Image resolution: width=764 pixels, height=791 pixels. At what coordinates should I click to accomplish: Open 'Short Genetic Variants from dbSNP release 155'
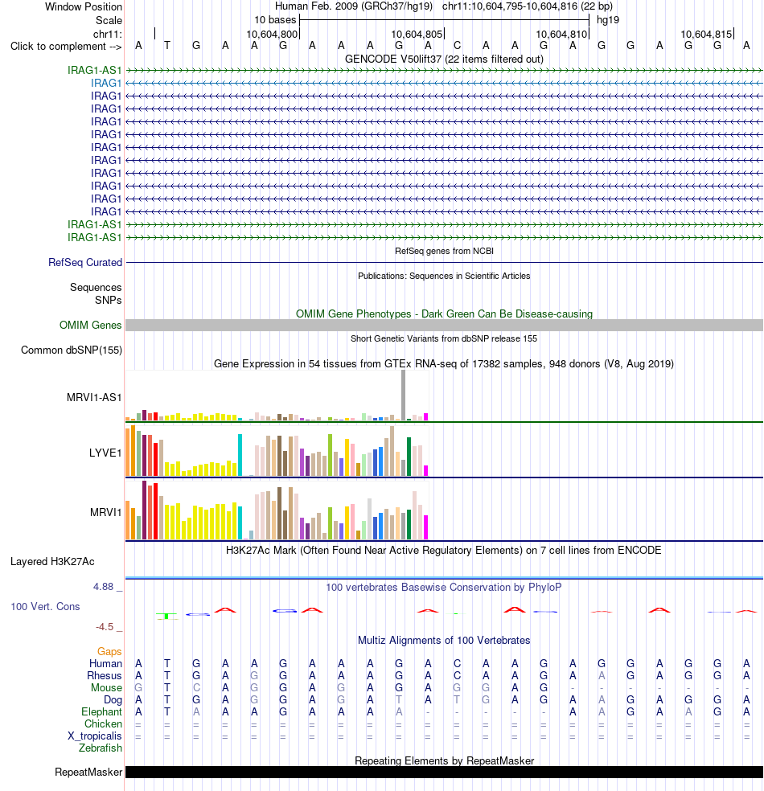[x=444, y=338]
